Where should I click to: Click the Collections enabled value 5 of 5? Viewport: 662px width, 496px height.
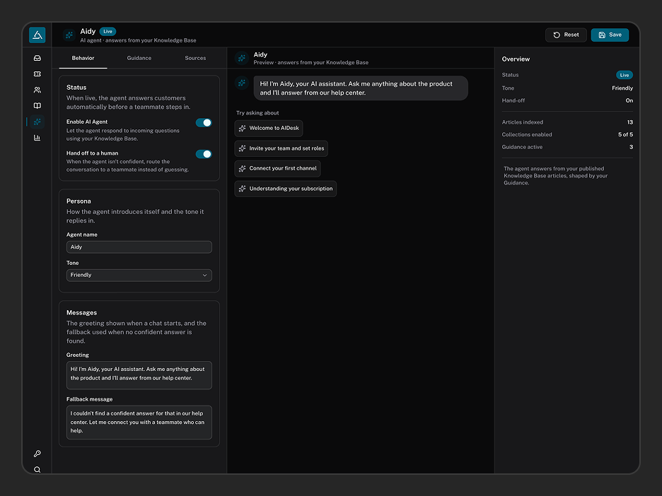click(x=625, y=134)
